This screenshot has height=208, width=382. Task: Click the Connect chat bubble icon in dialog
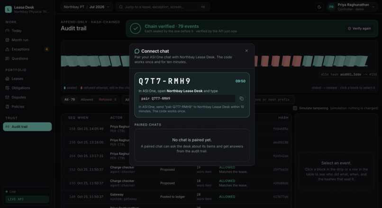coord(137,51)
